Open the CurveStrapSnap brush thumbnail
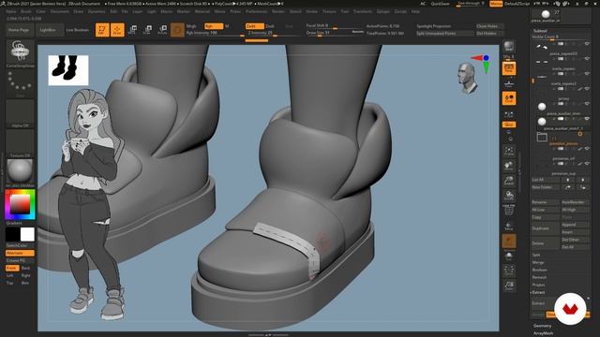 click(x=21, y=51)
